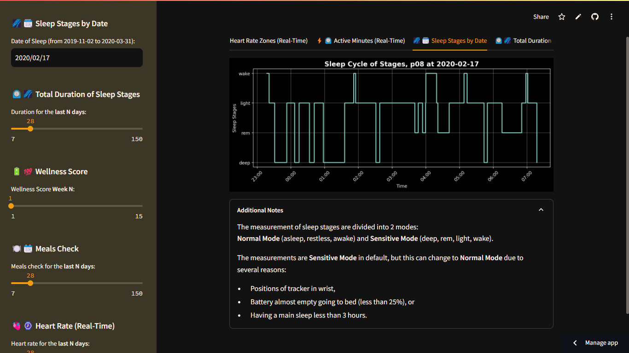Click the chevron beside Manage app
The height and width of the screenshot is (353, 629).
pyautogui.click(x=575, y=343)
